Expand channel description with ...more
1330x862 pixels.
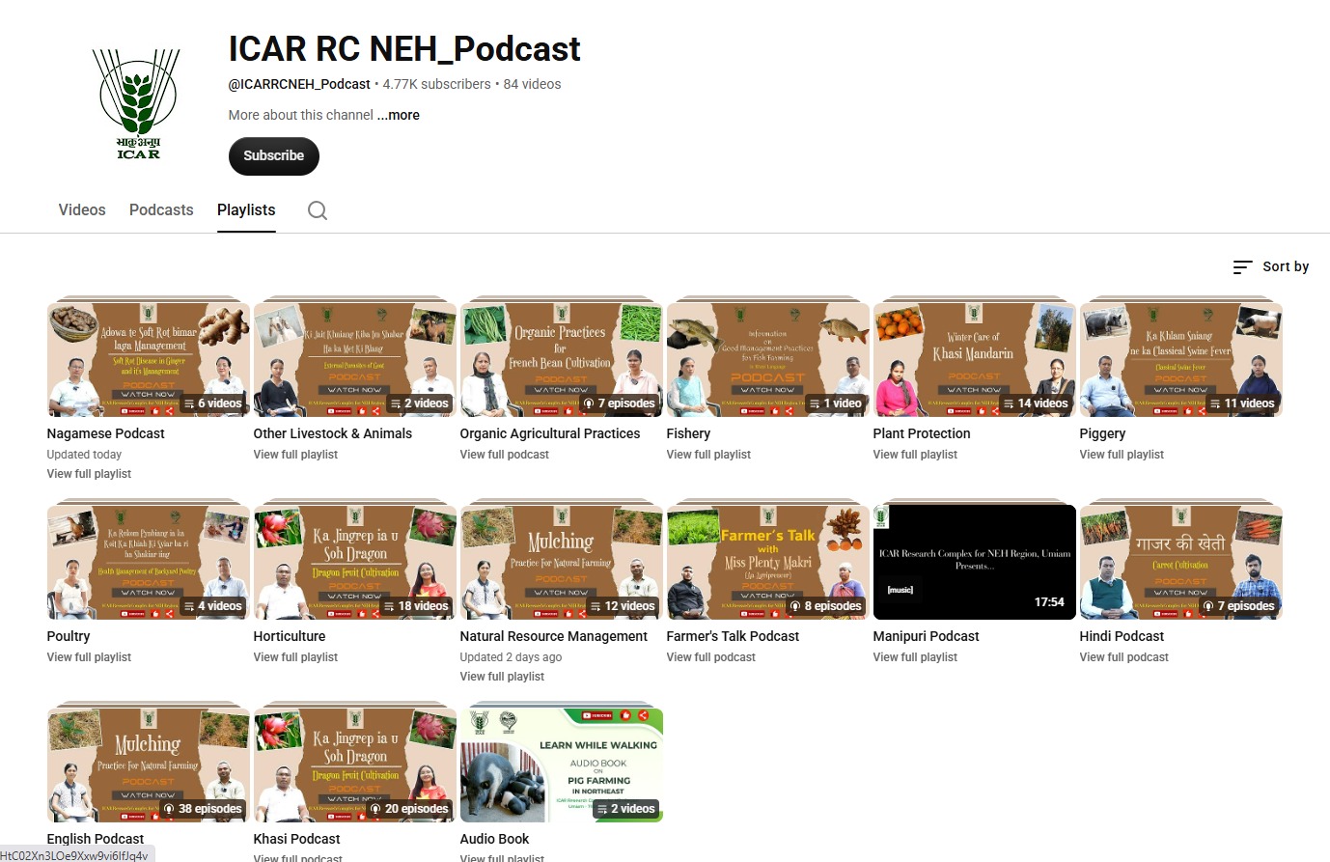tap(399, 115)
